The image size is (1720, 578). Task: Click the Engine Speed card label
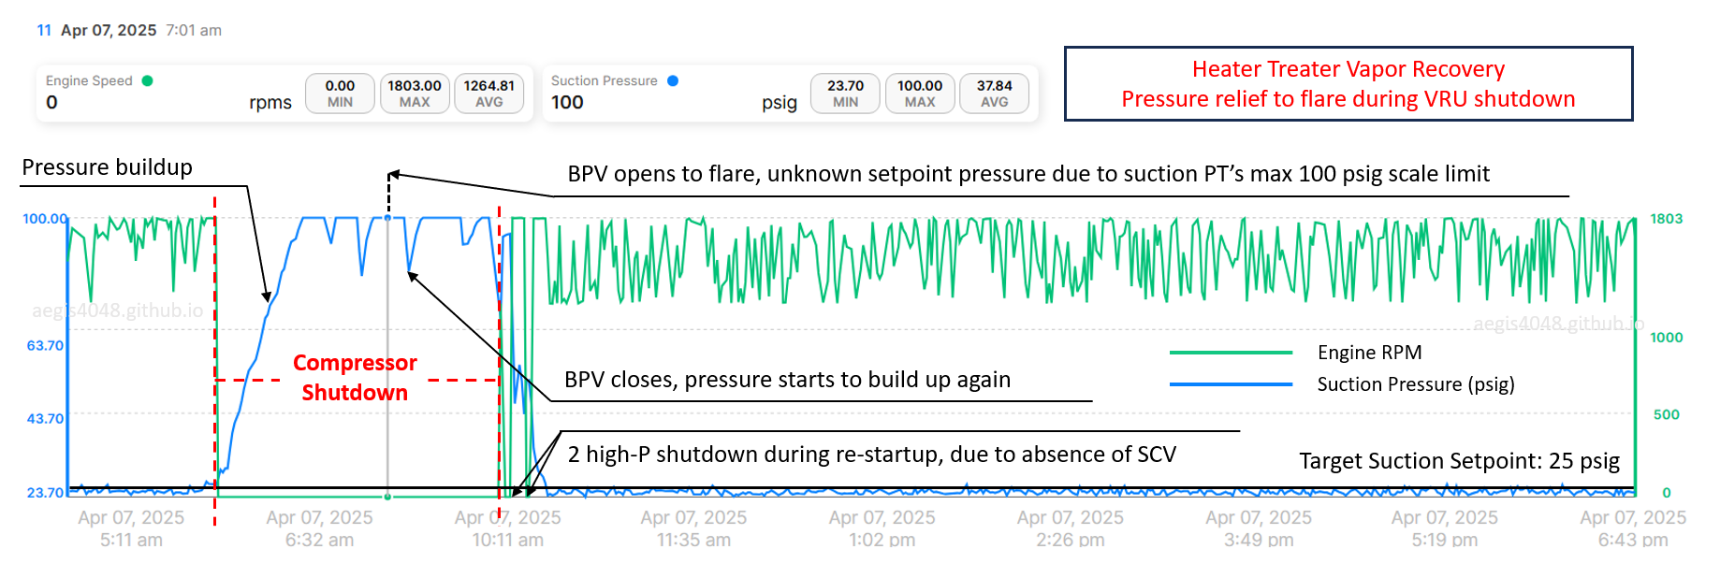89,80
